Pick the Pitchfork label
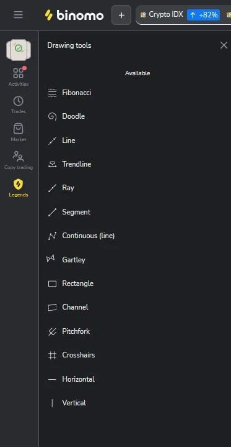Image resolution: width=231 pixels, height=447 pixels. pos(76,331)
